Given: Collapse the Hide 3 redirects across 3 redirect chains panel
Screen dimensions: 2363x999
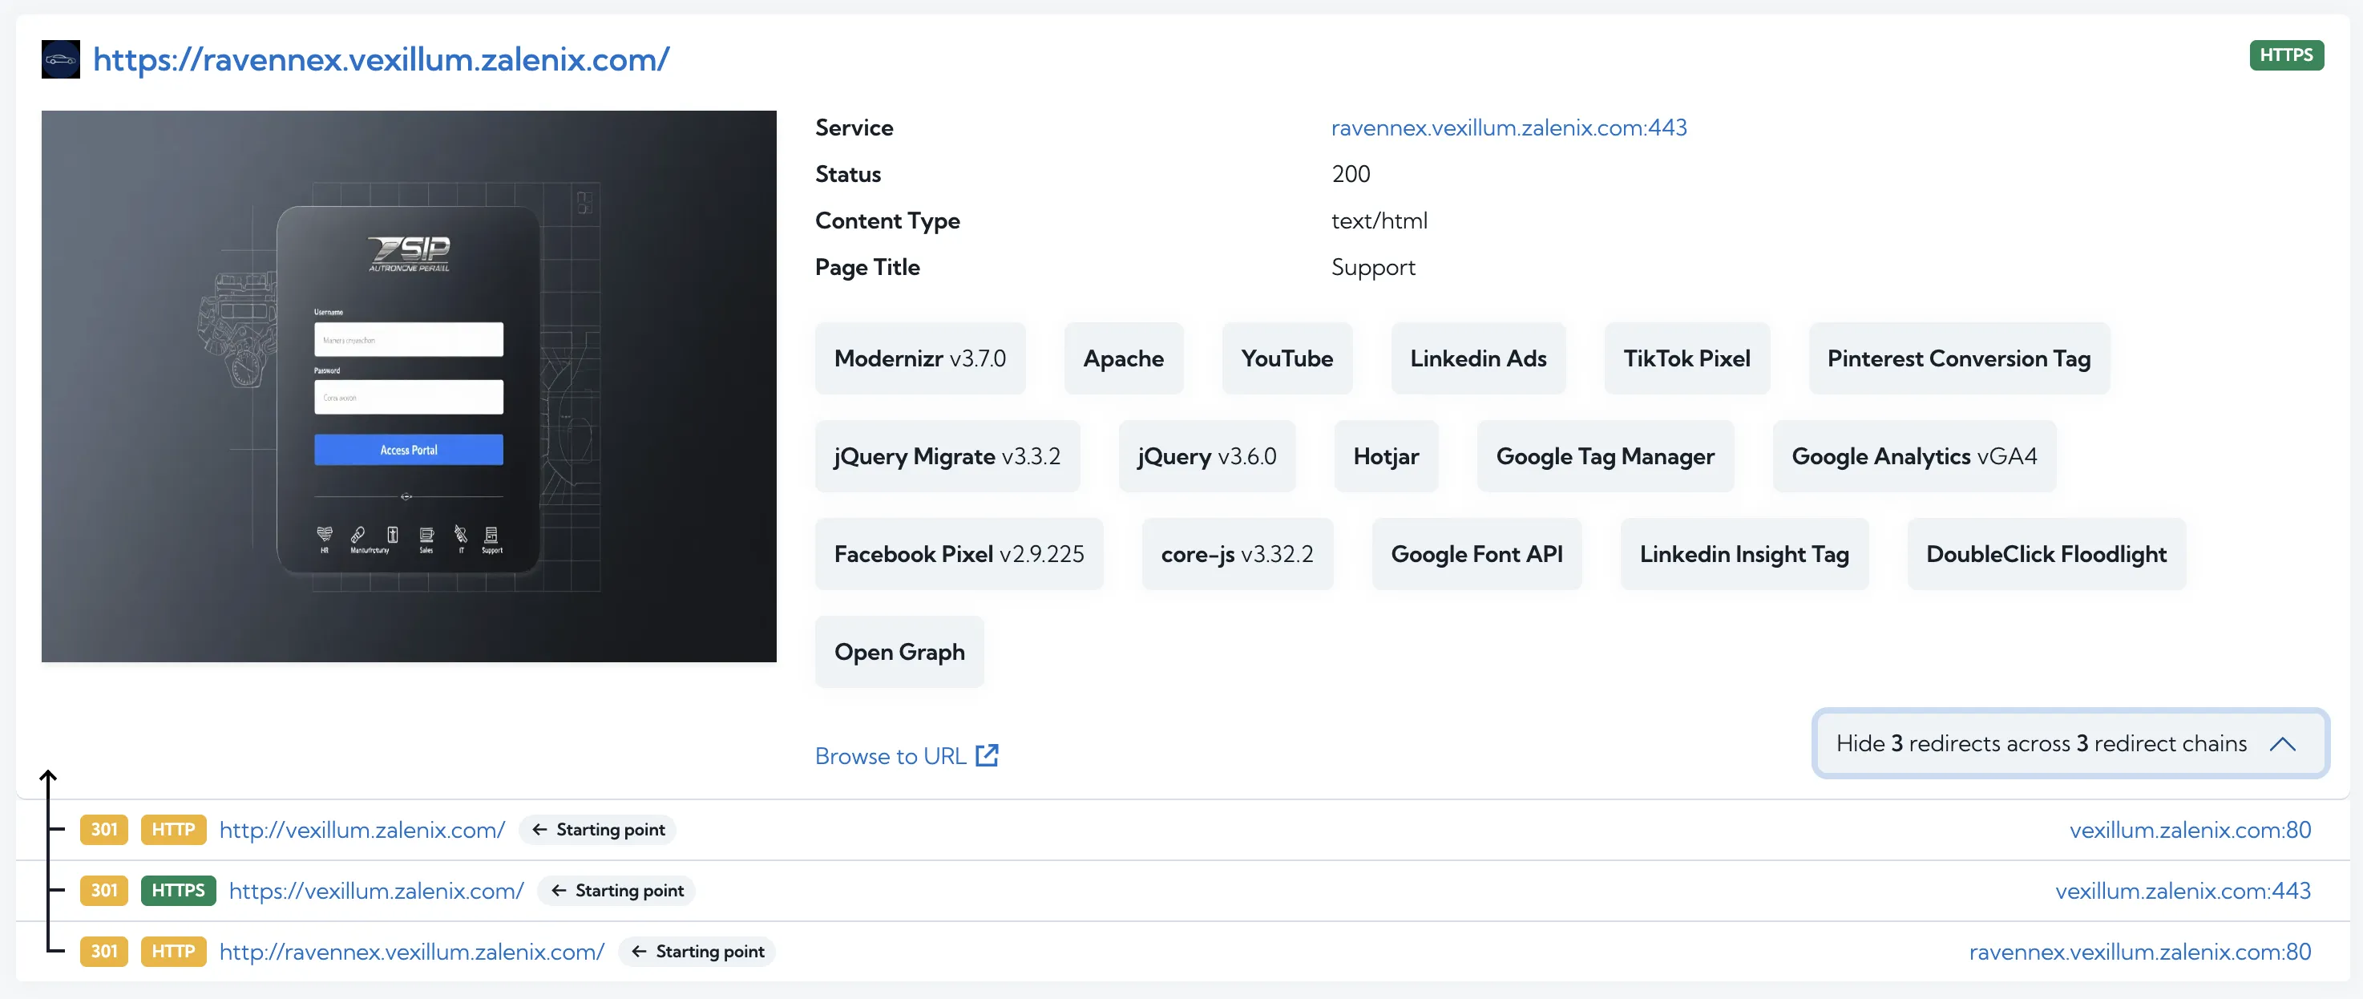Looking at the screenshot, I should point(2070,743).
